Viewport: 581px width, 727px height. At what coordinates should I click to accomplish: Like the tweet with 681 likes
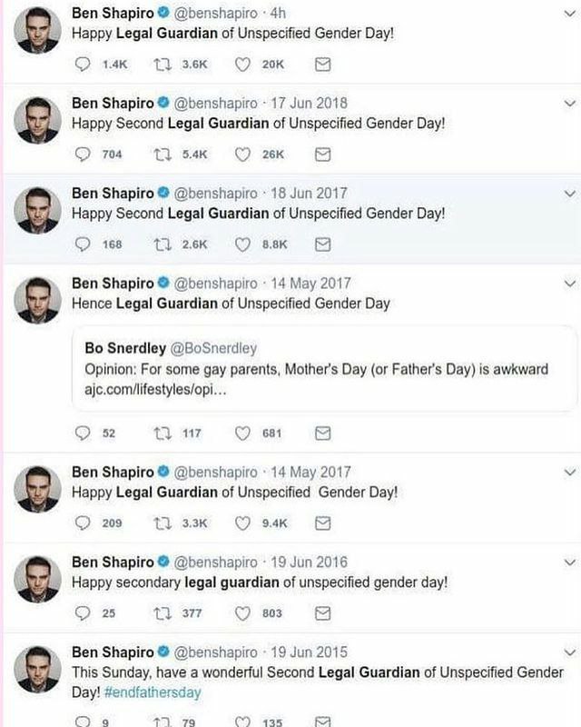pyautogui.click(x=243, y=433)
